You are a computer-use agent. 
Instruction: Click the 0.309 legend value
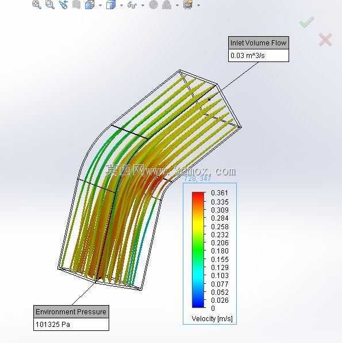(220, 210)
